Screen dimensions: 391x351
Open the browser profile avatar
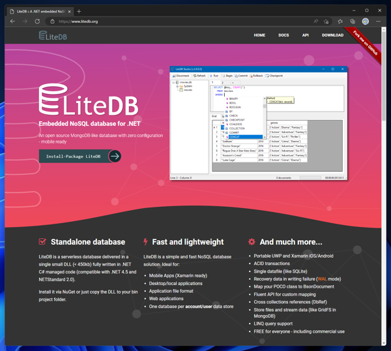click(x=366, y=22)
